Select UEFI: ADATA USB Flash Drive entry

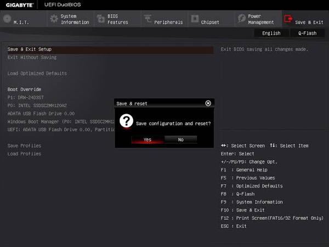click(x=61, y=130)
